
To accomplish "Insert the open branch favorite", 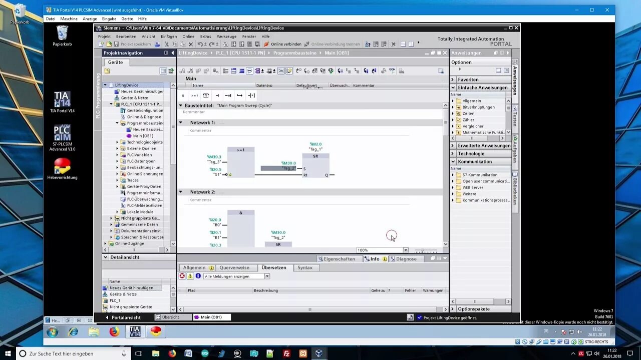I will click(x=240, y=95).
